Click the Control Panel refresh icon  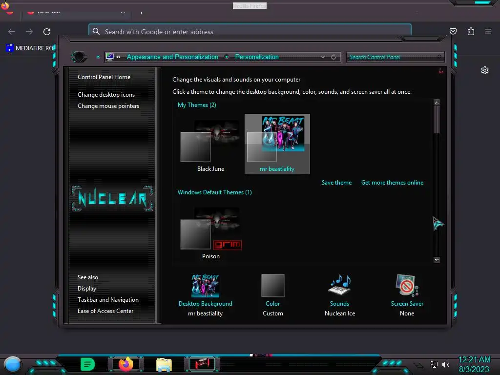pyautogui.click(x=333, y=57)
